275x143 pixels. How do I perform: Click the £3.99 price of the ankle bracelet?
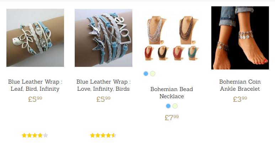click(x=240, y=99)
